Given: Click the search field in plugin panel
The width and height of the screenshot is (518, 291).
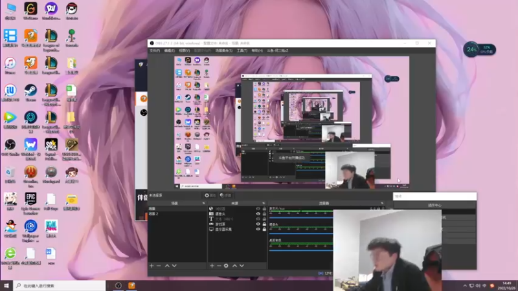Looking at the screenshot, I should pyautogui.click(x=434, y=197).
